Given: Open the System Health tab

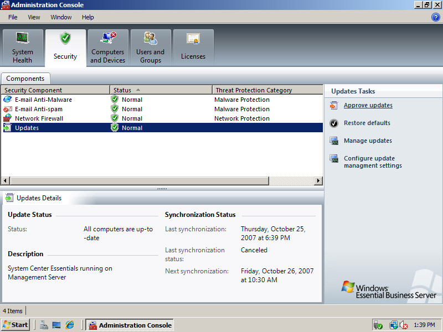Looking at the screenshot, I should point(23,48).
